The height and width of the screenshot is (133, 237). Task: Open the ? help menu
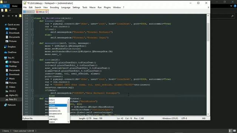(123, 7)
